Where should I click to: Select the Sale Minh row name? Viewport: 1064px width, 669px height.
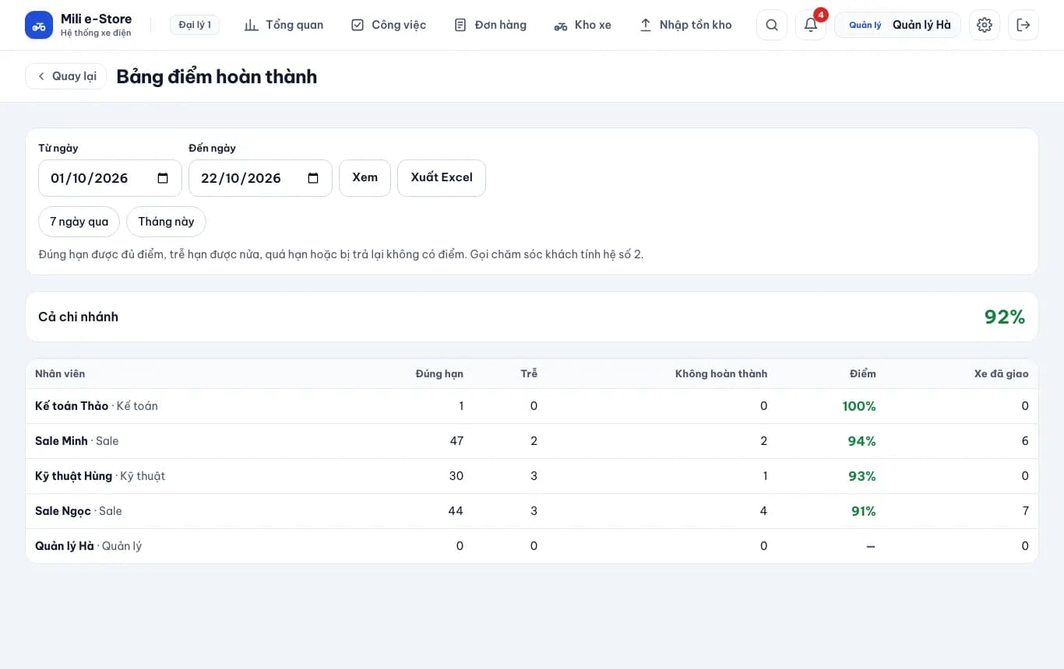pyautogui.click(x=62, y=441)
